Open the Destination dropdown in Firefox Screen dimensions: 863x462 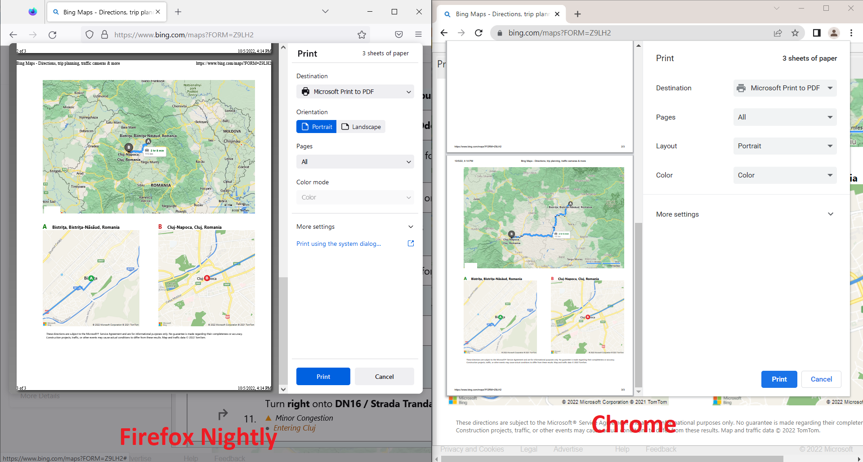(x=355, y=91)
